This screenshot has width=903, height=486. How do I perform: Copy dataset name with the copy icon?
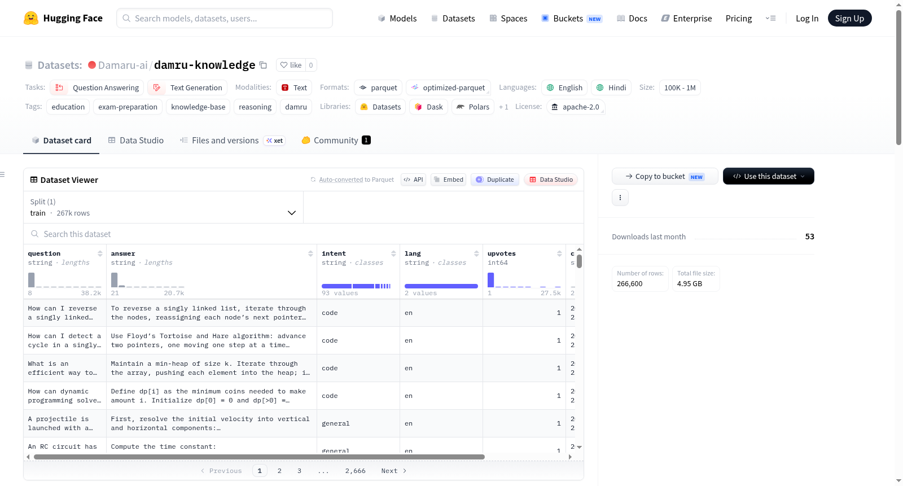tap(263, 65)
